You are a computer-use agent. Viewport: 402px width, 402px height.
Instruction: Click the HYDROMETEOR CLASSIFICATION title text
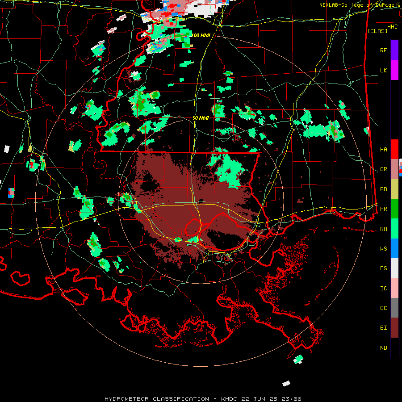(157, 399)
